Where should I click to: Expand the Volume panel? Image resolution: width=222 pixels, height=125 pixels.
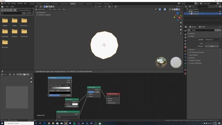[x=191, y=50]
